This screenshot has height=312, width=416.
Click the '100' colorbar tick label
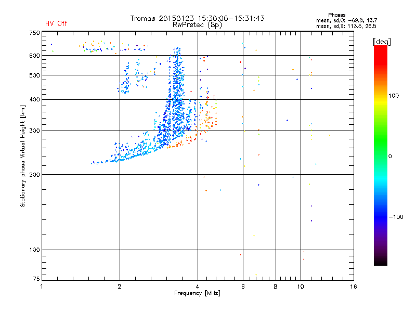[394, 96]
